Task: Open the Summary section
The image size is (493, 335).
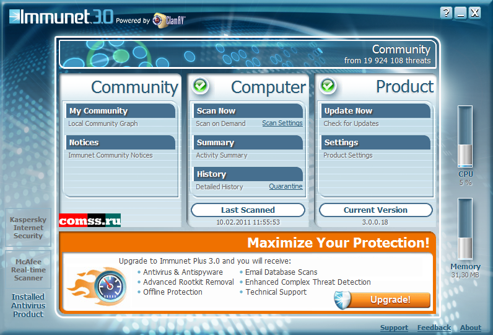Action: pos(248,142)
